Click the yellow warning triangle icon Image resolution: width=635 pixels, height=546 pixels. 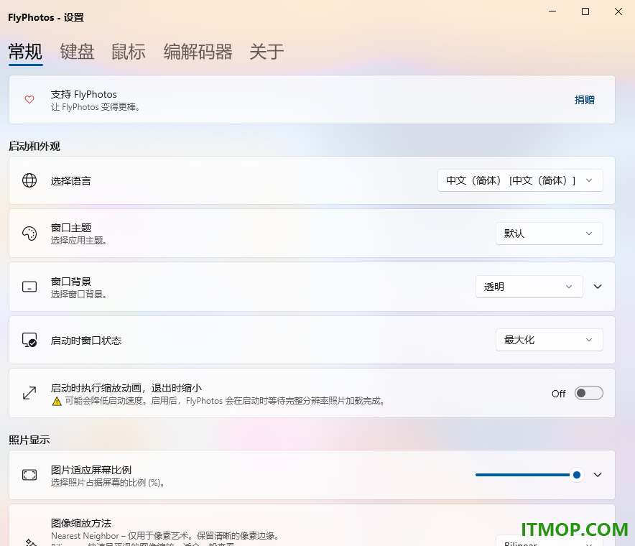(x=57, y=401)
